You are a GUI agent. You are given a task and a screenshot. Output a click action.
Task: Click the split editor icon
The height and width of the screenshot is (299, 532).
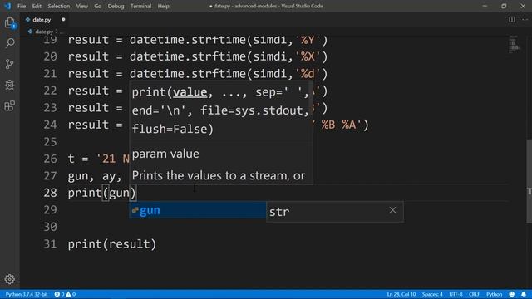pyautogui.click(x=512, y=20)
